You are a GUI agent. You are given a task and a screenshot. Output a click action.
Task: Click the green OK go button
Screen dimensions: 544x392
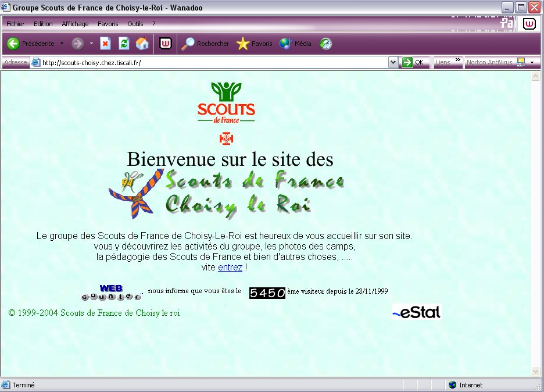point(407,62)
